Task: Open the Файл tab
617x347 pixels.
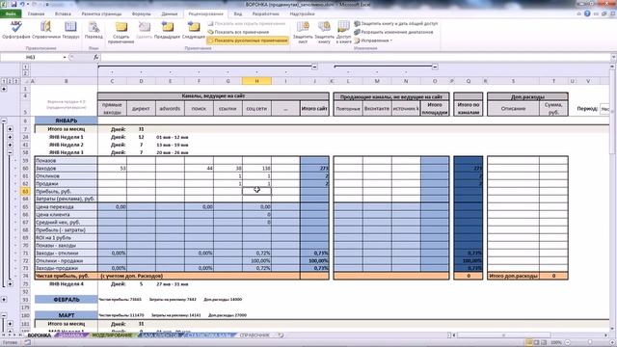Action: pyautogui.click(x=11, y=13)
